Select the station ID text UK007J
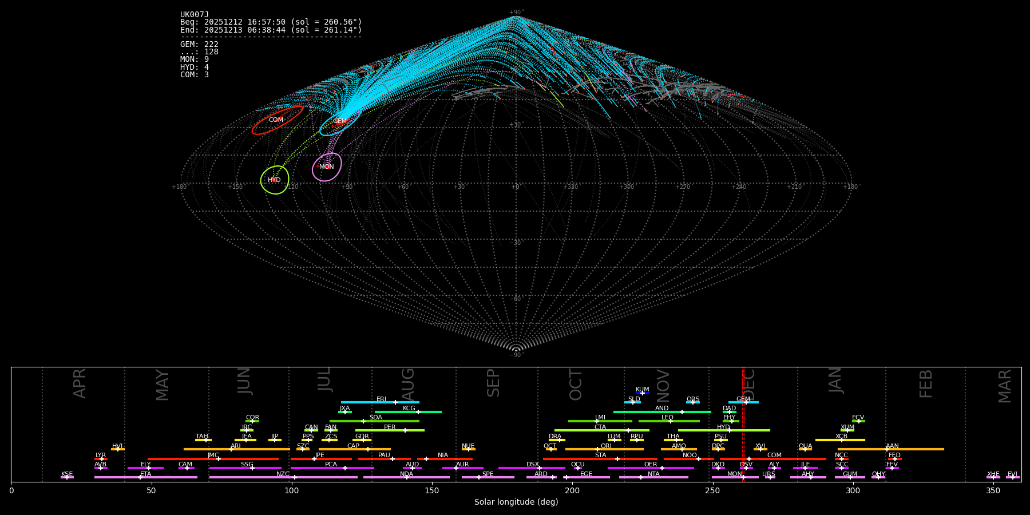Viewport: 1030px width, 515px height. 195,15
